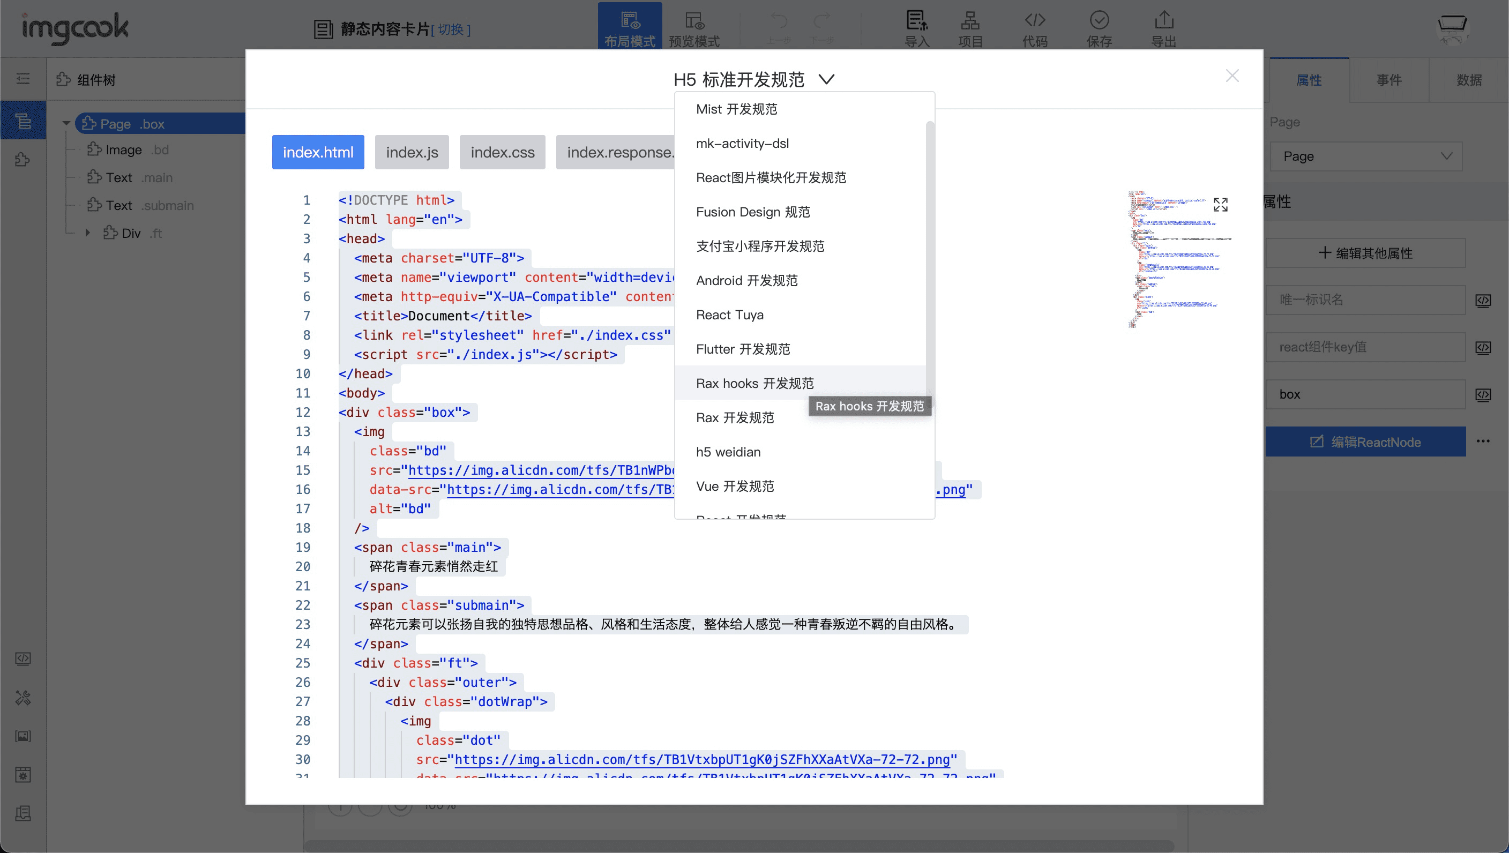This screenshot has width=1509, height=853.
Task: Click the 编辑其他属性 button
Action: pos(1365,253)
